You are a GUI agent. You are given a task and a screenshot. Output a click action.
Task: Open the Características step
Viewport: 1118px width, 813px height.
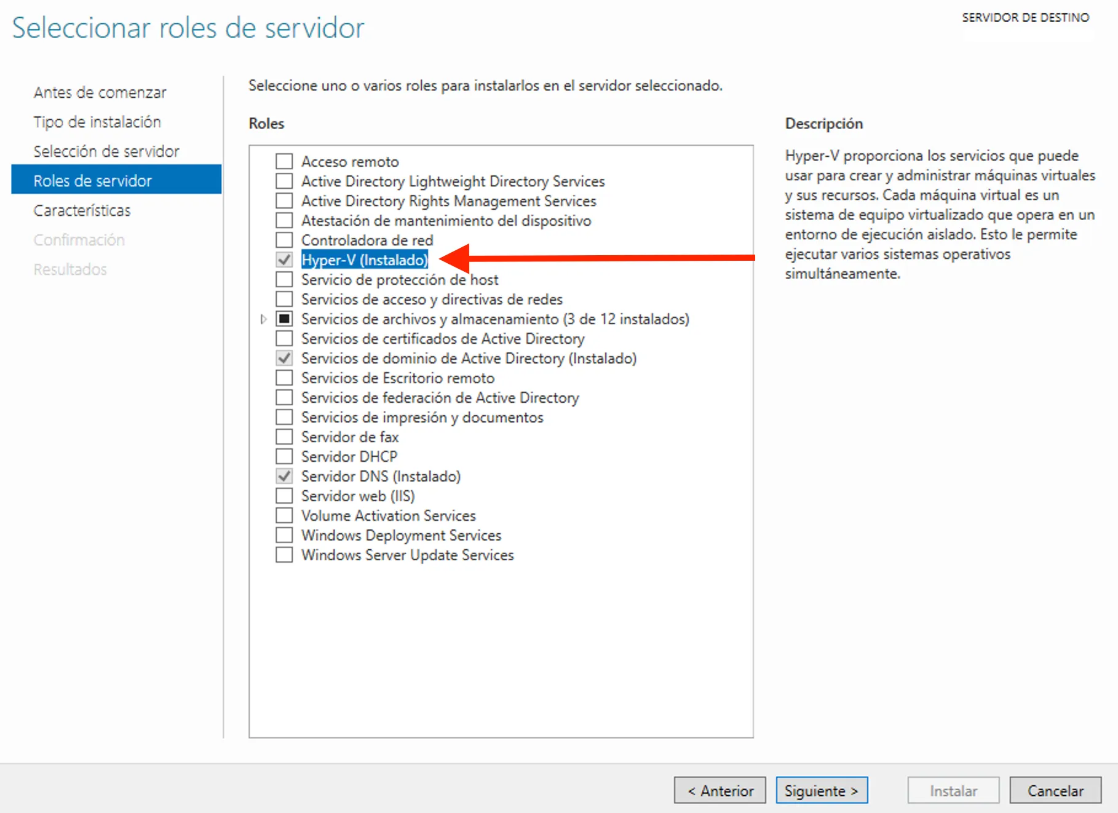point(82,210)
